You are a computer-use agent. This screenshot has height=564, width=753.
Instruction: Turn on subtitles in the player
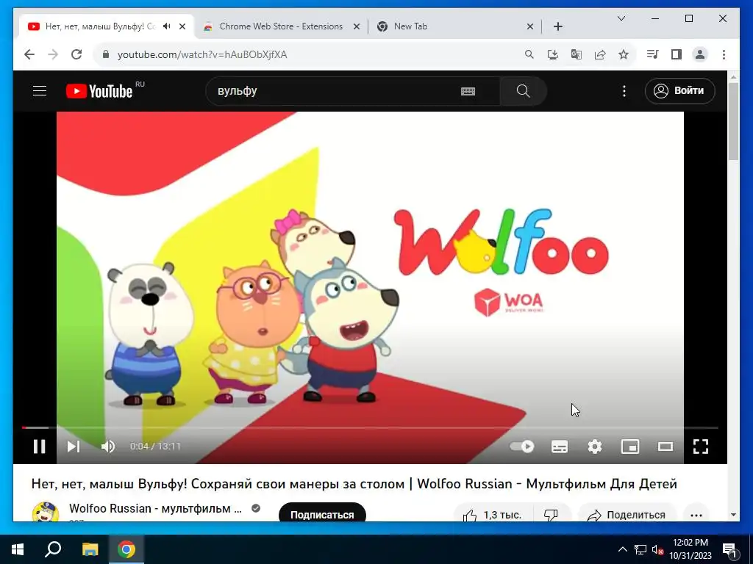560,446
